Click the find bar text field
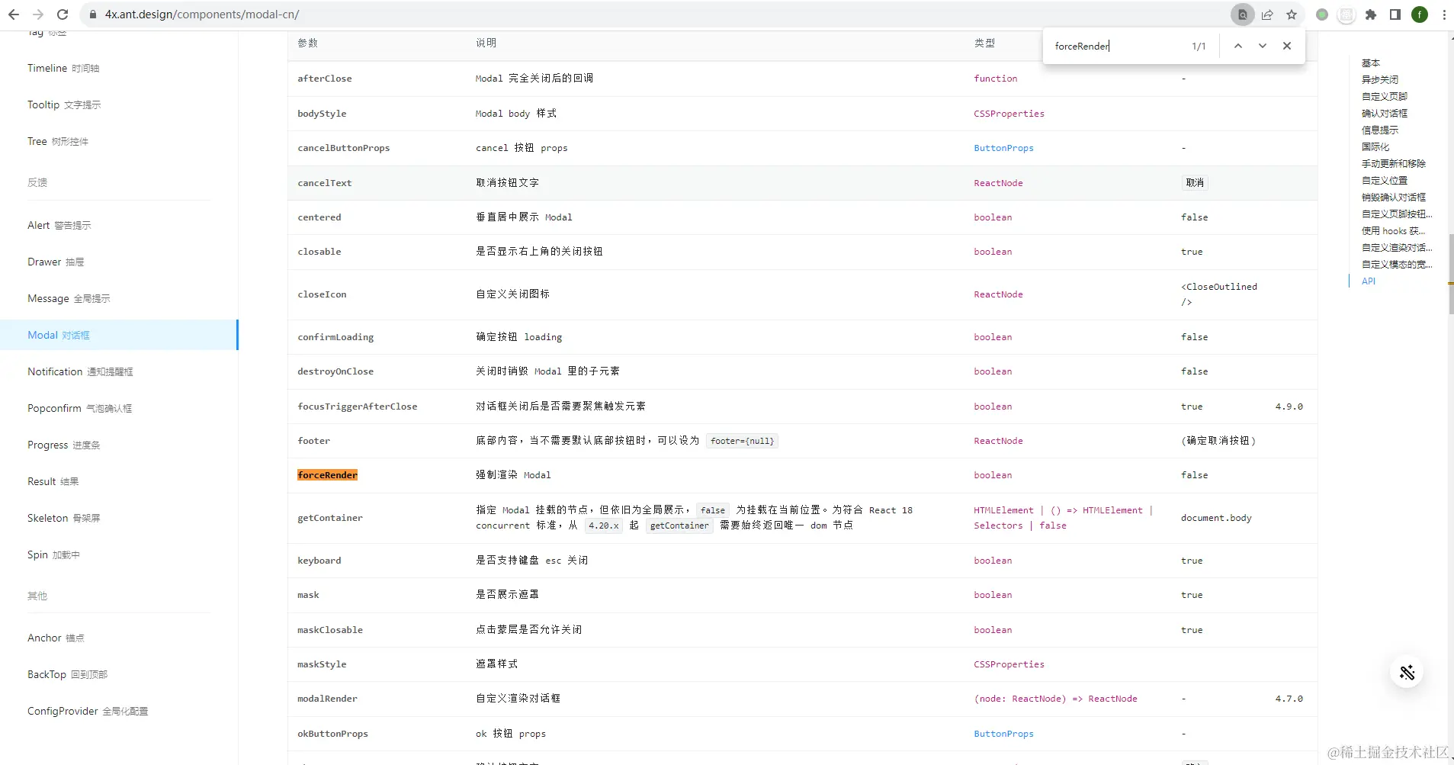 tap(1117, 46)
